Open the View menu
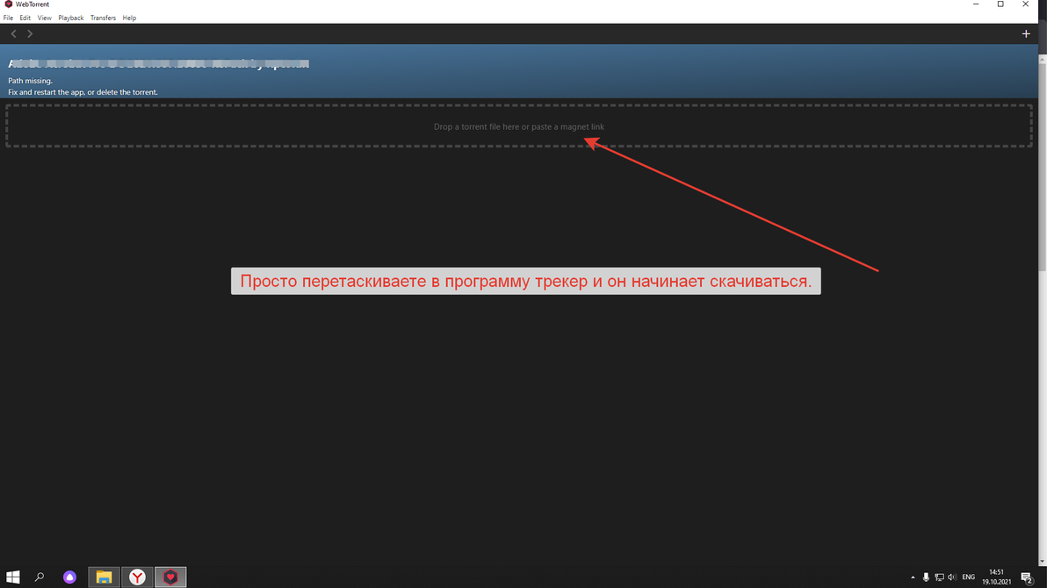1054x588 pixels. pos(45,18)
